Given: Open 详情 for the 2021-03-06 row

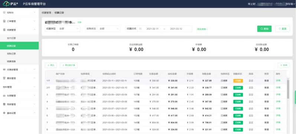Looking at the screenshot, I should tap(278, 115).
